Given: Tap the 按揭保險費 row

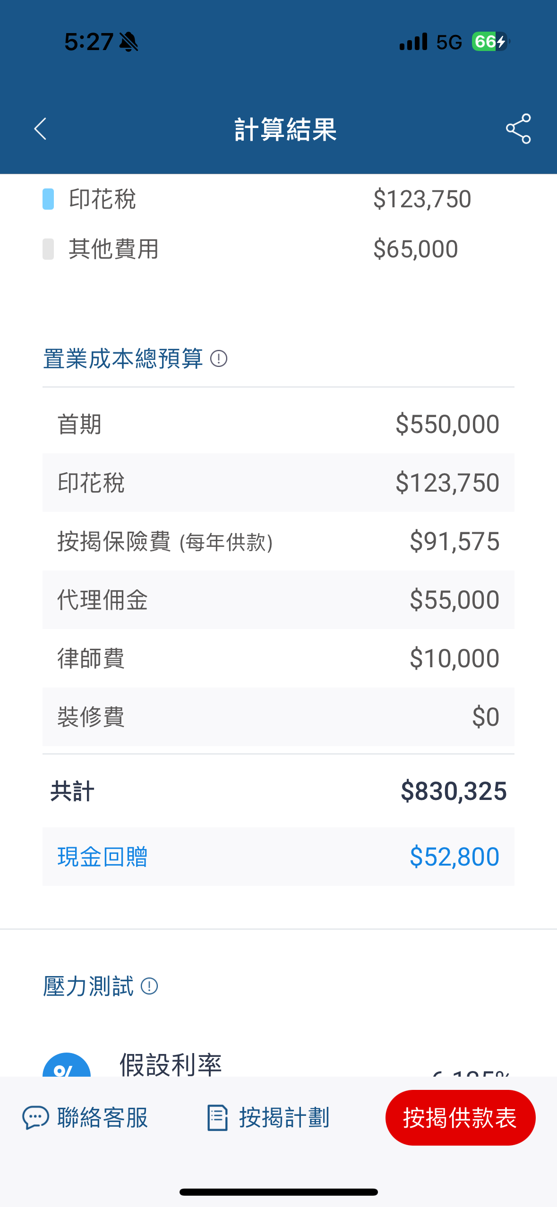Looking at the screenshot, I should 278,541.
